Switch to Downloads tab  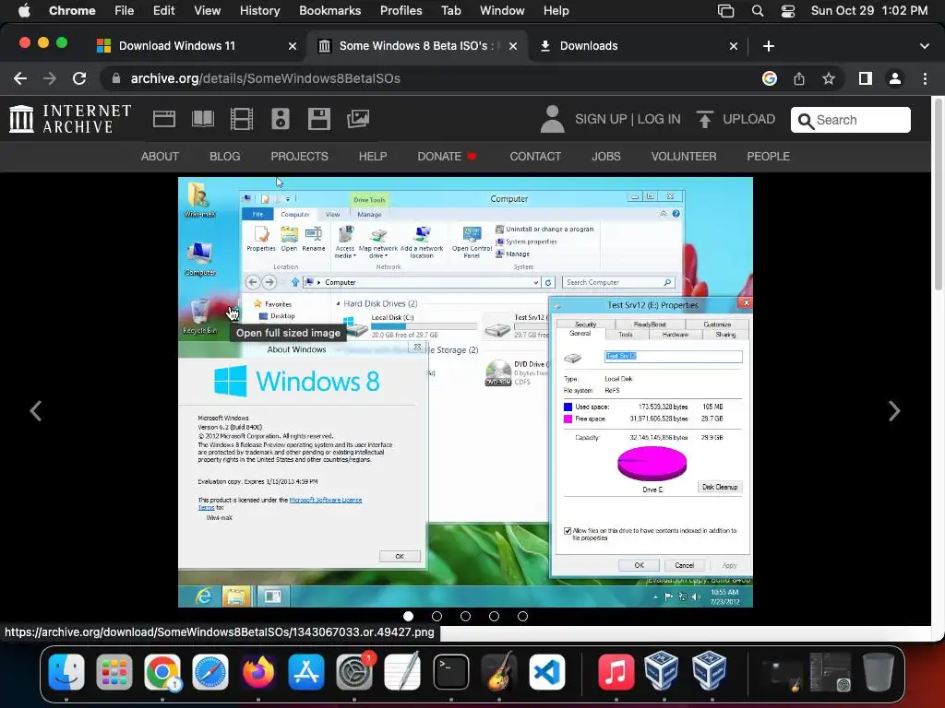[x=639, y=46]
